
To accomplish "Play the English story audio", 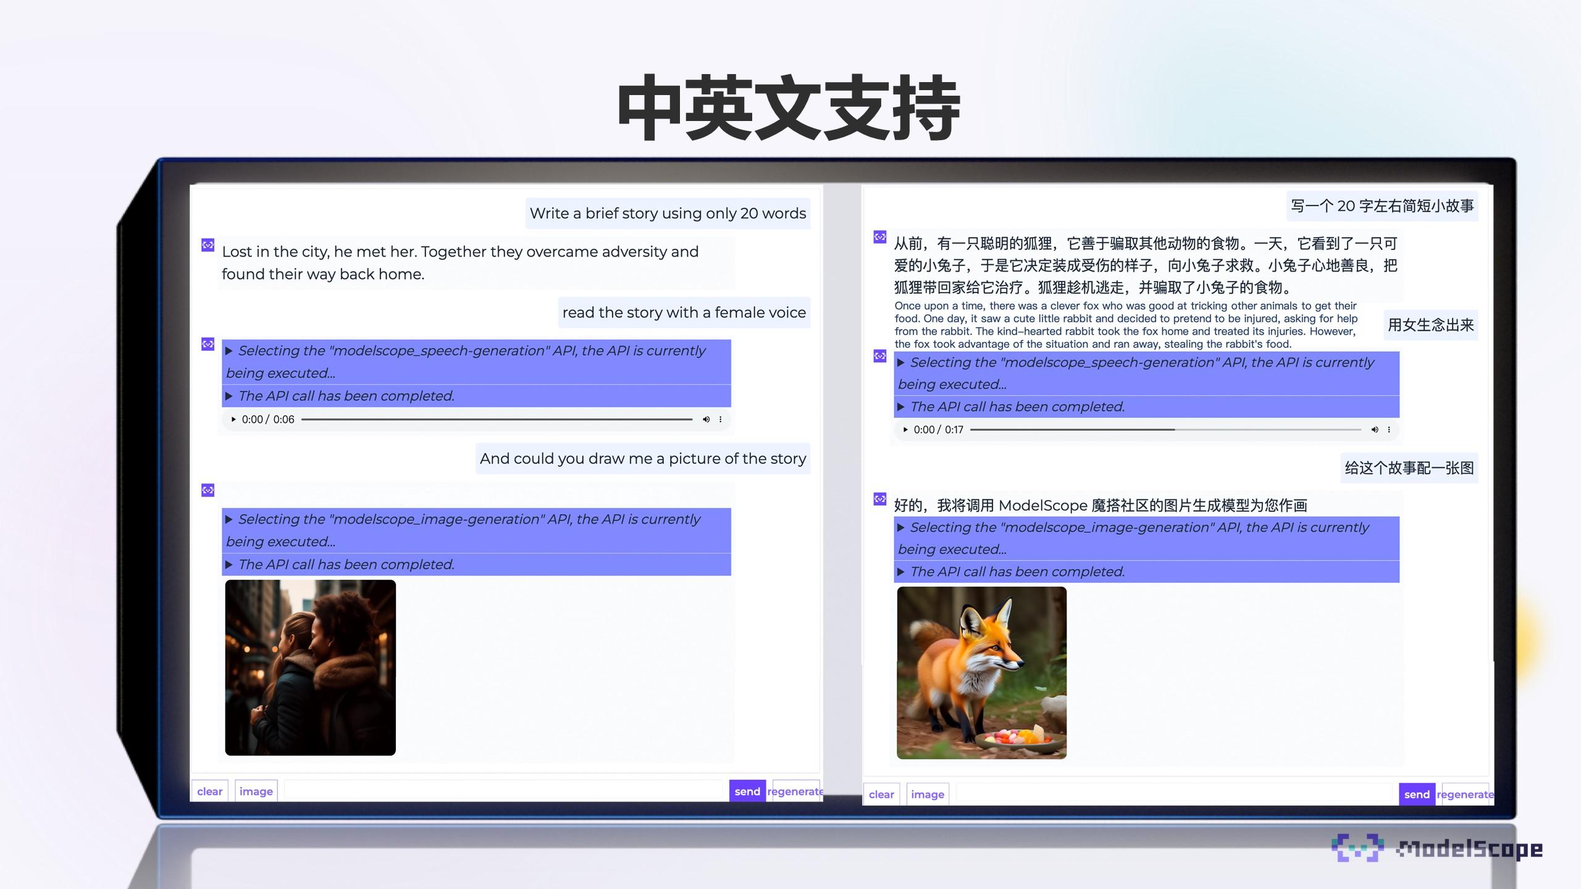I will coord(233,419).
